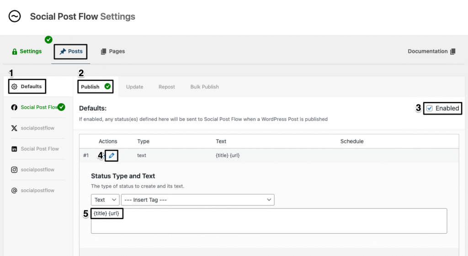
Task: Click the Defaults gear icon
Action: coord(14,87)
